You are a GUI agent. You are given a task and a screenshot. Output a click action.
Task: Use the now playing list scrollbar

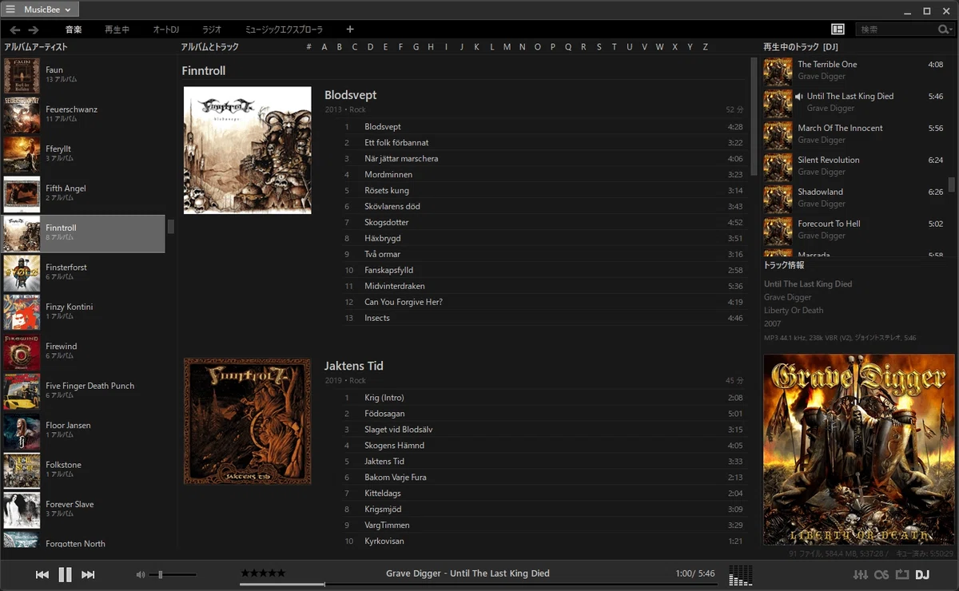951,184
